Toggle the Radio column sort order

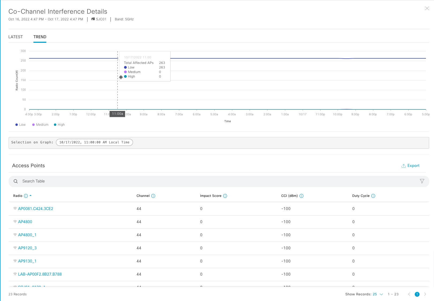pos(31,196)
